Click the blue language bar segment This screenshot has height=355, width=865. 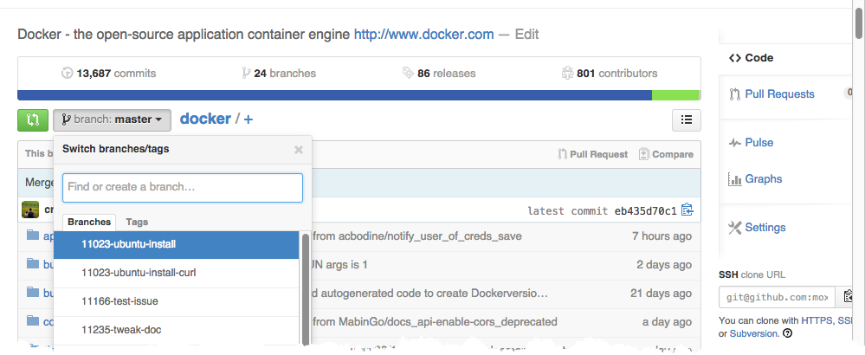tap(334, 95)
